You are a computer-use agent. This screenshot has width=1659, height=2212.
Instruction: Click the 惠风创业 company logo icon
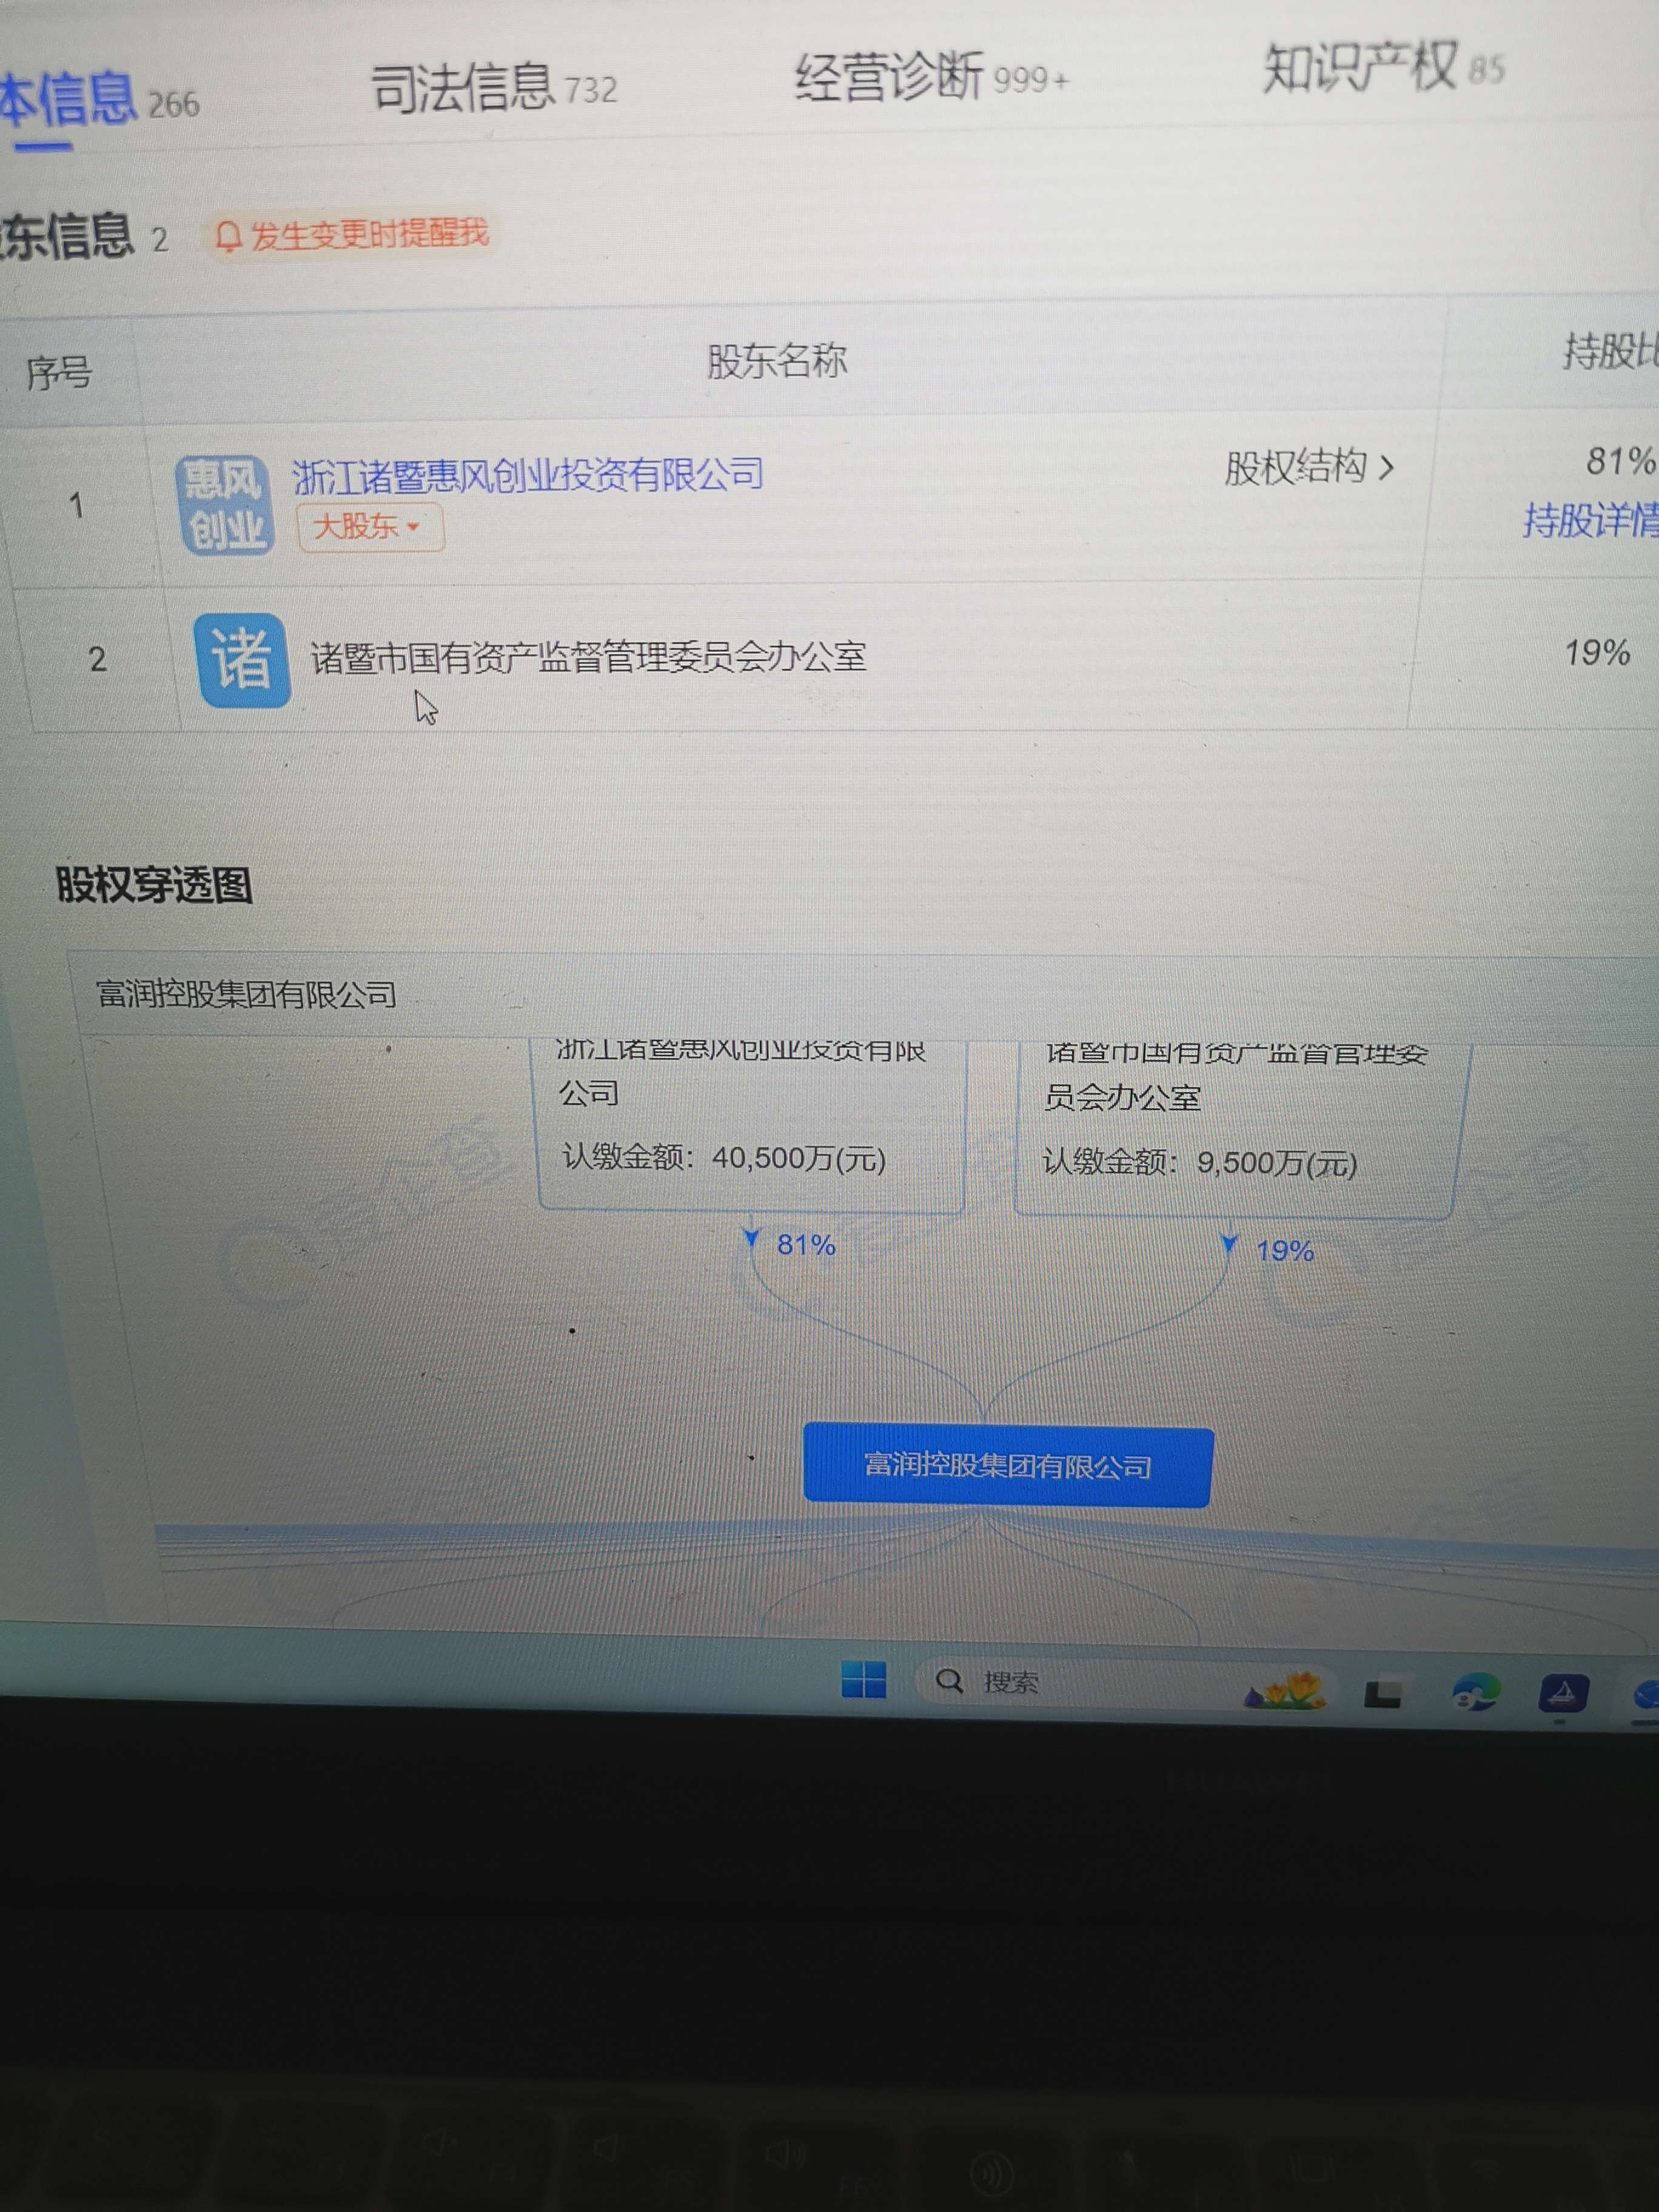point(224,505)
